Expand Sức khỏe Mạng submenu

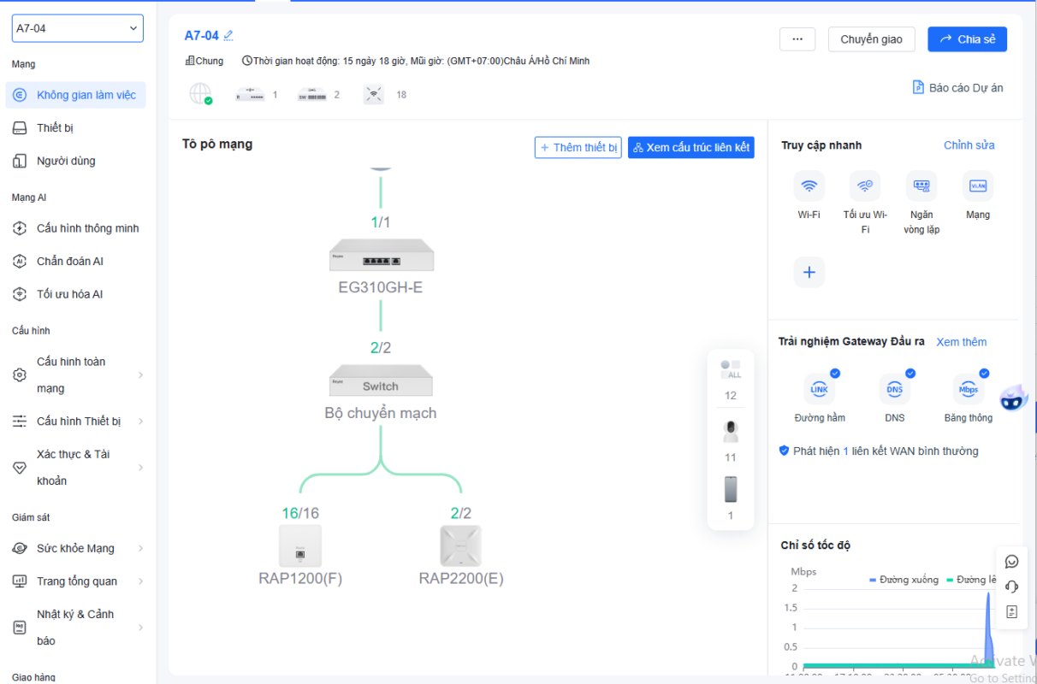point(78,548)
